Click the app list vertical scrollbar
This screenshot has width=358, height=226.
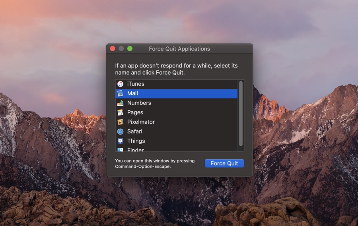tap(241, 113)
